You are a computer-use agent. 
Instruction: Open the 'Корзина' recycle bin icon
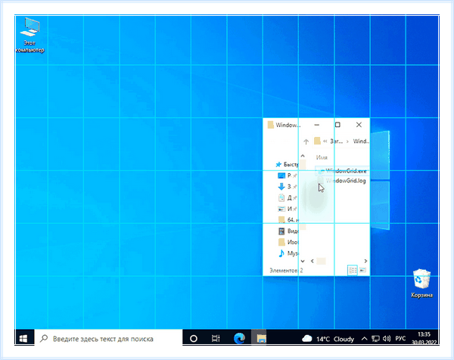pyautogui.click(x=421, y=284)
